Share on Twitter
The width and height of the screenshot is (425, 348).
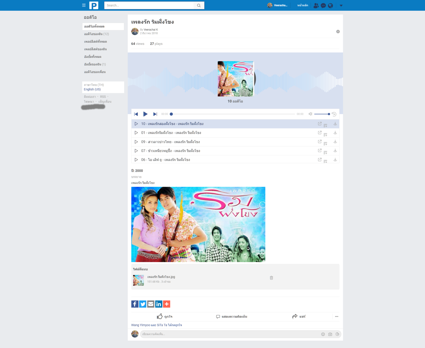pyautogui.click(x=143, y=304)
